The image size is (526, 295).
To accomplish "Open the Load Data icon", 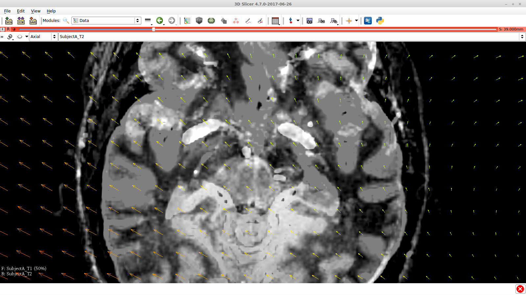I will pos(9,21).
